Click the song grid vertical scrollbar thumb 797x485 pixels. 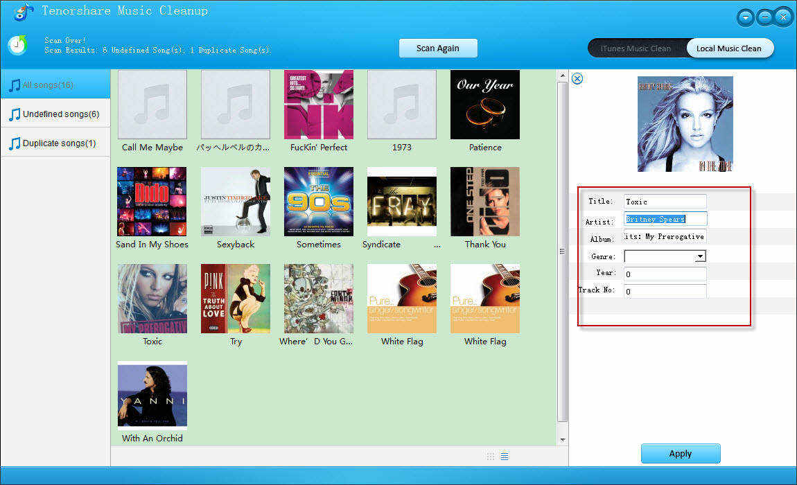click(x=562, y=252)
